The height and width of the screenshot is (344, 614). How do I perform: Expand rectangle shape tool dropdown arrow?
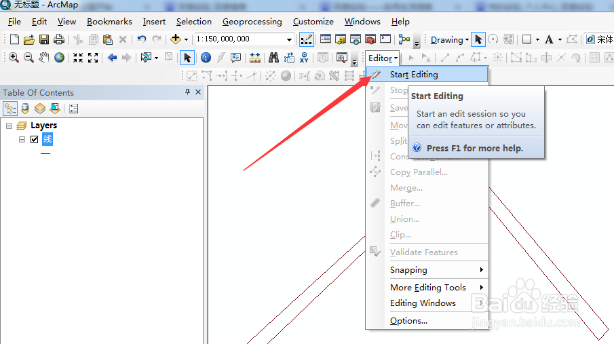pyautogui.click(x=537, y=39)
